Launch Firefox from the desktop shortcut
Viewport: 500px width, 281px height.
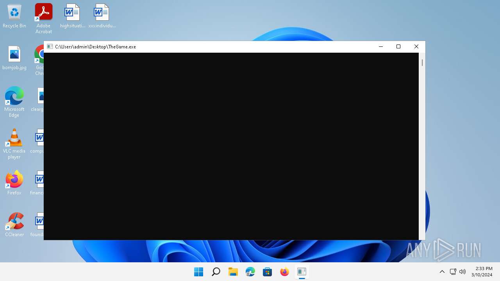coord(14,183)
